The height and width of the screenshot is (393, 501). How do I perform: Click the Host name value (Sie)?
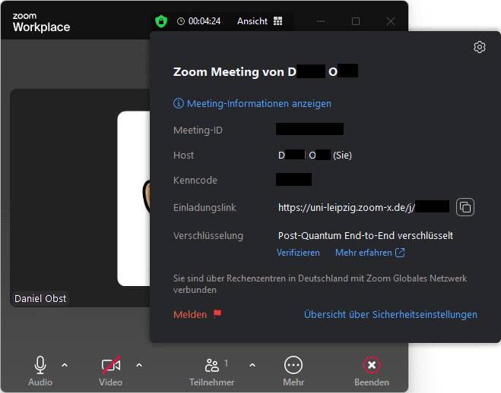[315, 156]
